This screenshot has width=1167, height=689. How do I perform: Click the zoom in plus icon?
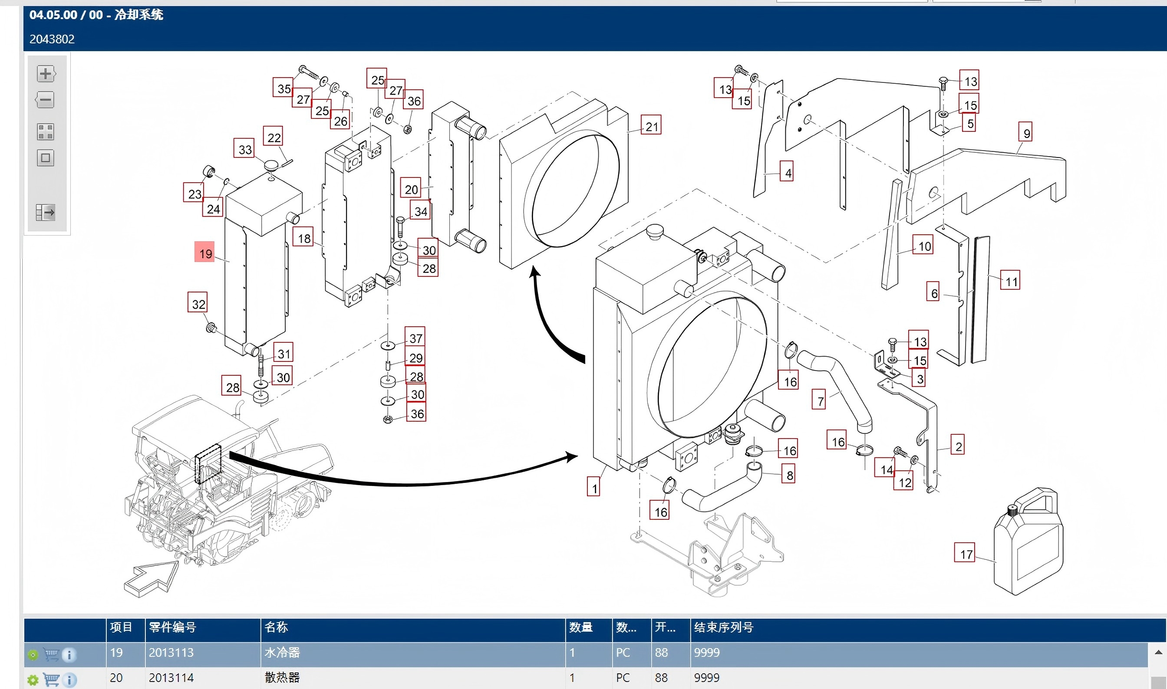46,73
